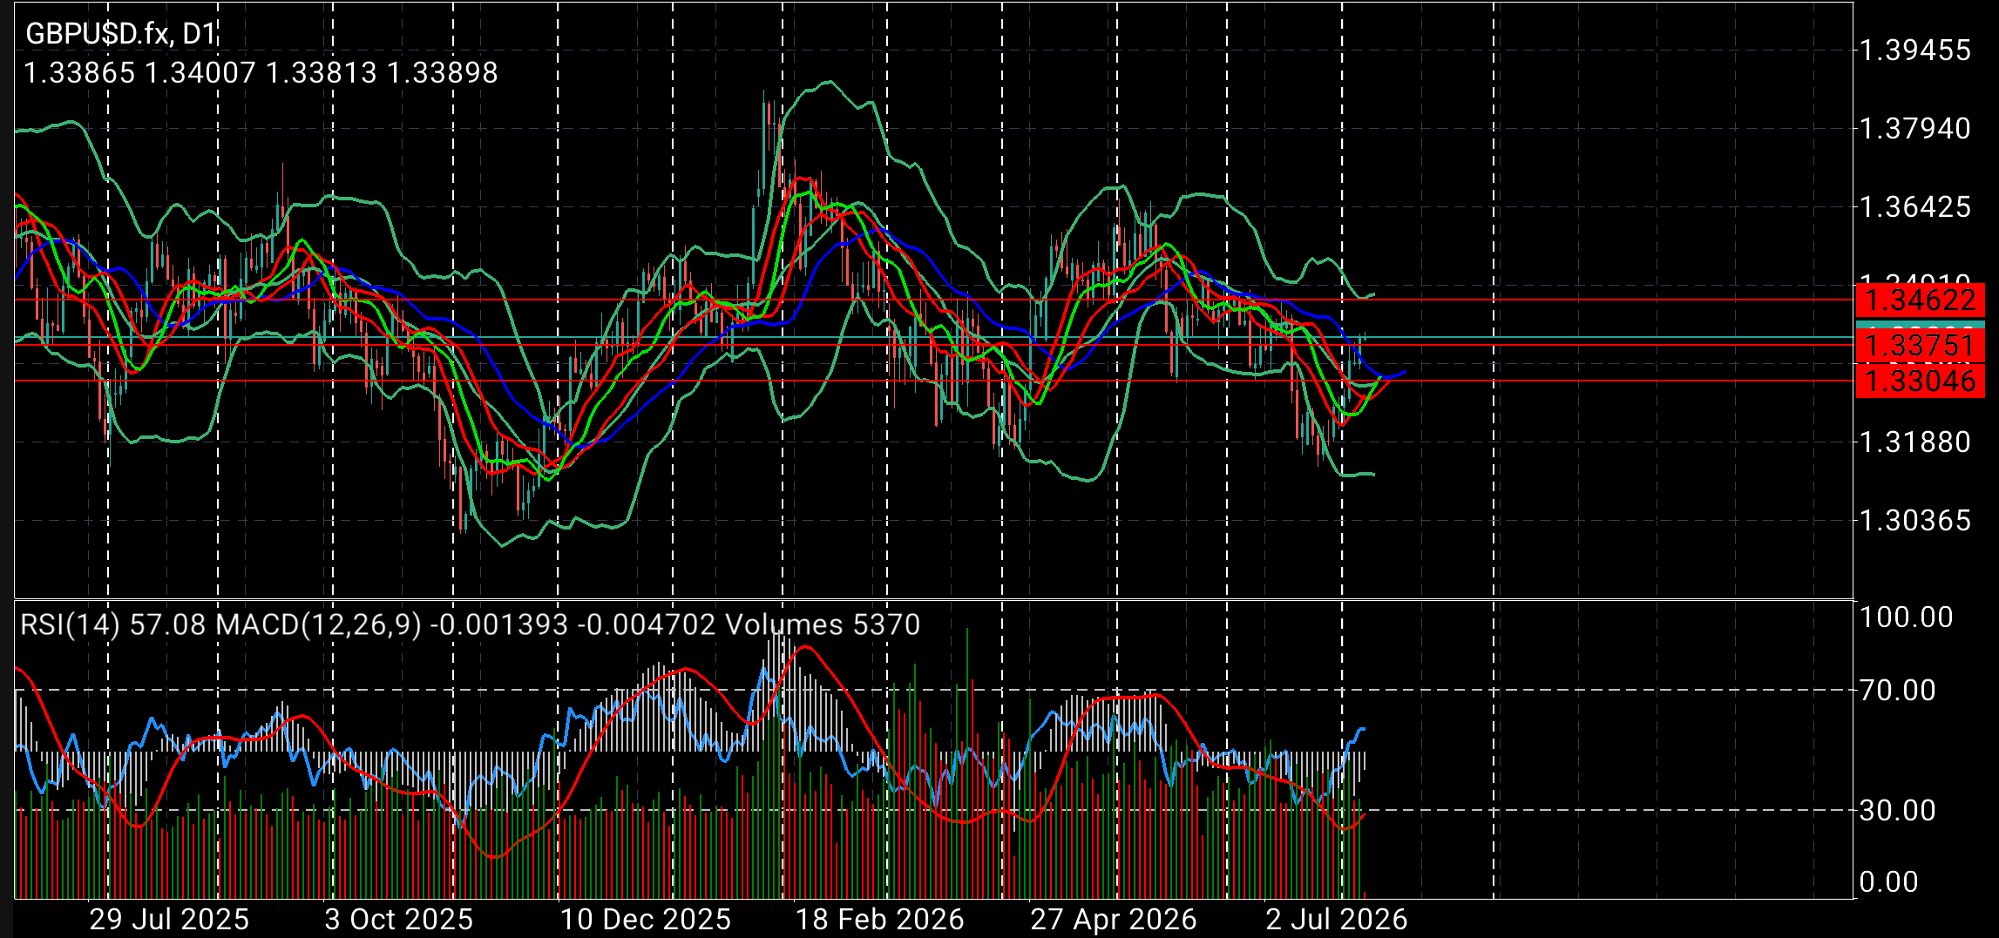This screenshot has width=1999, height=938.
Task: Click the 70.00 indicator scale label
Action: tap(1898, 690)
